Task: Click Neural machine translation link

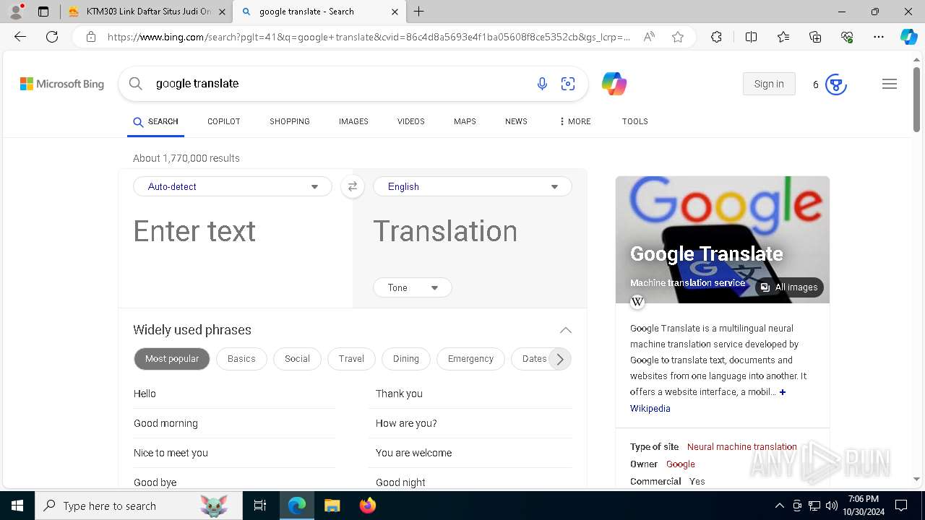Action: 742,447
